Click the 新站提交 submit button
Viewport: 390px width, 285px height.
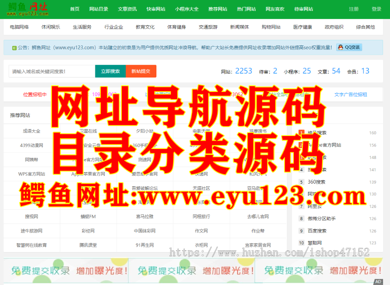coord(141,71)
